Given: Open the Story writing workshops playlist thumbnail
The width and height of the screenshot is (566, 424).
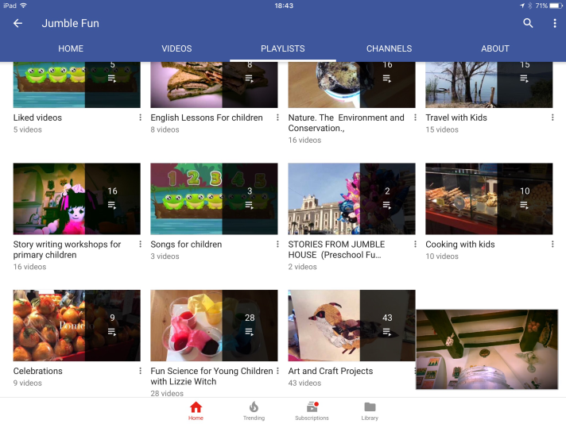Looking at the screenshot, I should pyautogui.click(x=76, y=199).
